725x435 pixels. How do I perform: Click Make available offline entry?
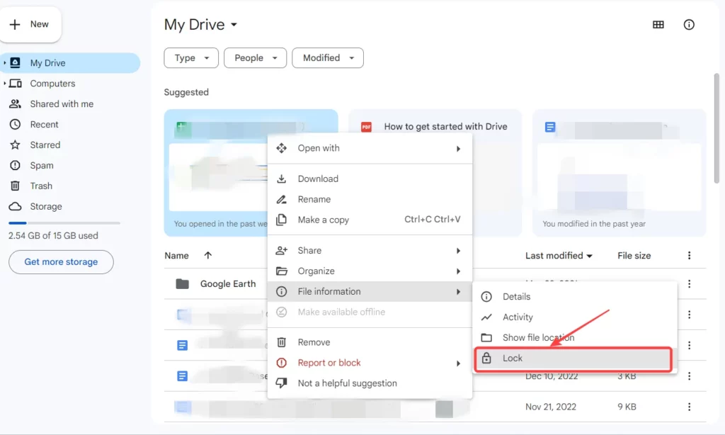point(370,312)
